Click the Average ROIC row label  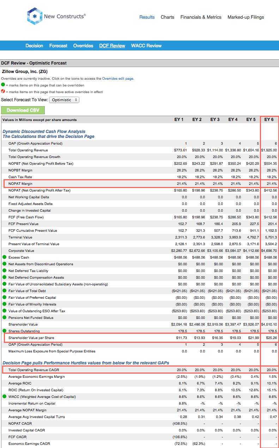[x=19, y=383]
